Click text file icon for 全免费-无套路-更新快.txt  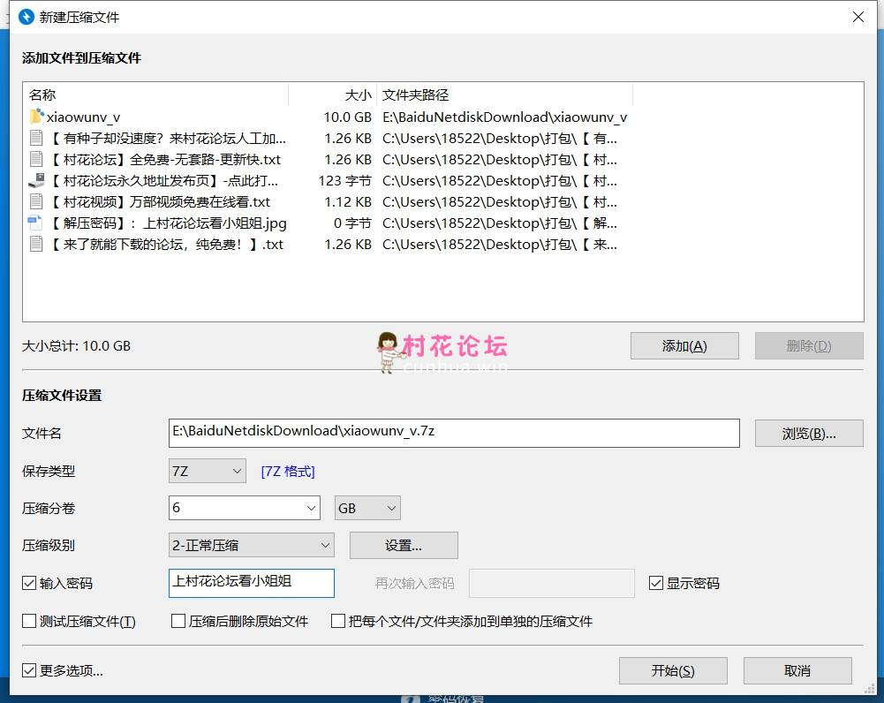[x=36, y=160]
